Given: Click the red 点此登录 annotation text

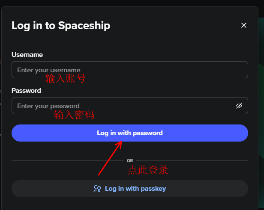Looking at the screenshot, I should 148,170.
